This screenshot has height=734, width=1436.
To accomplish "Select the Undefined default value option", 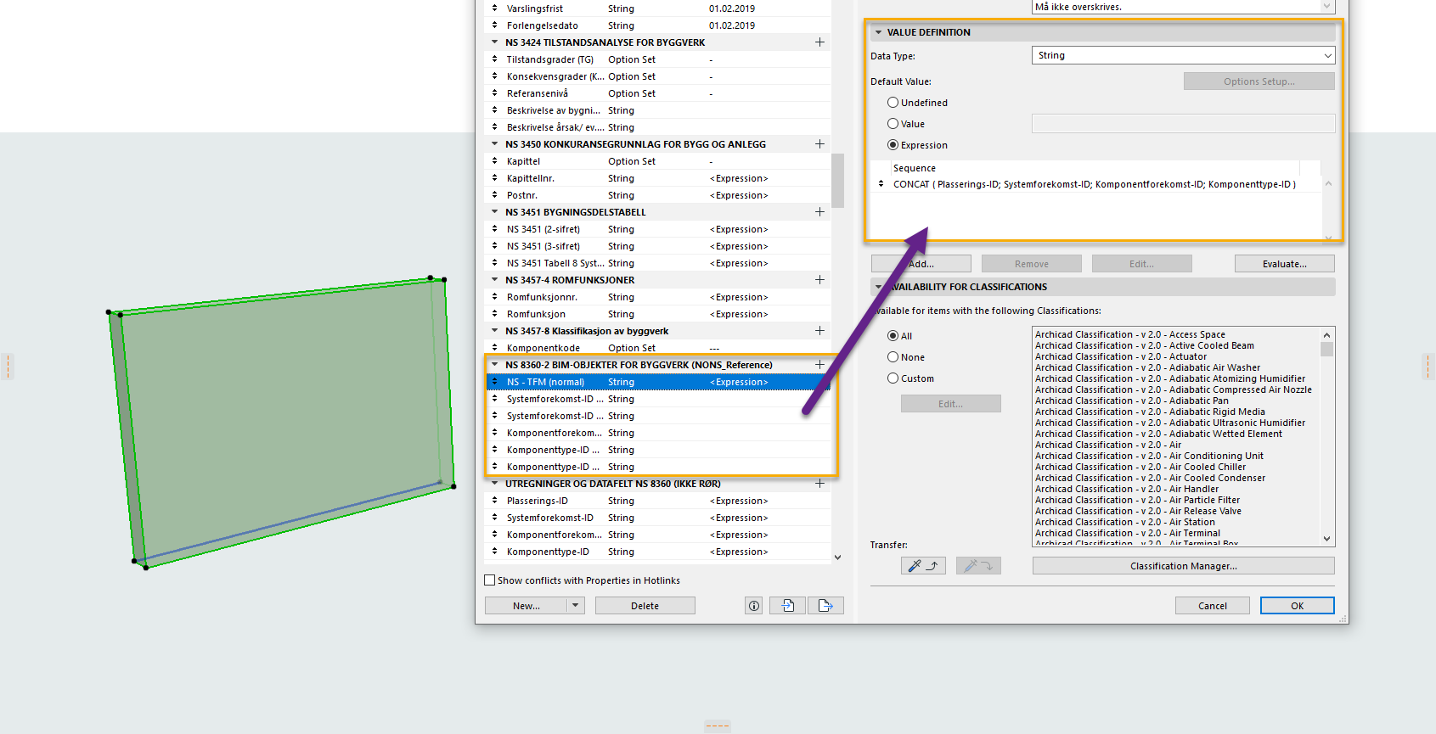I will [x=893, y=103].
